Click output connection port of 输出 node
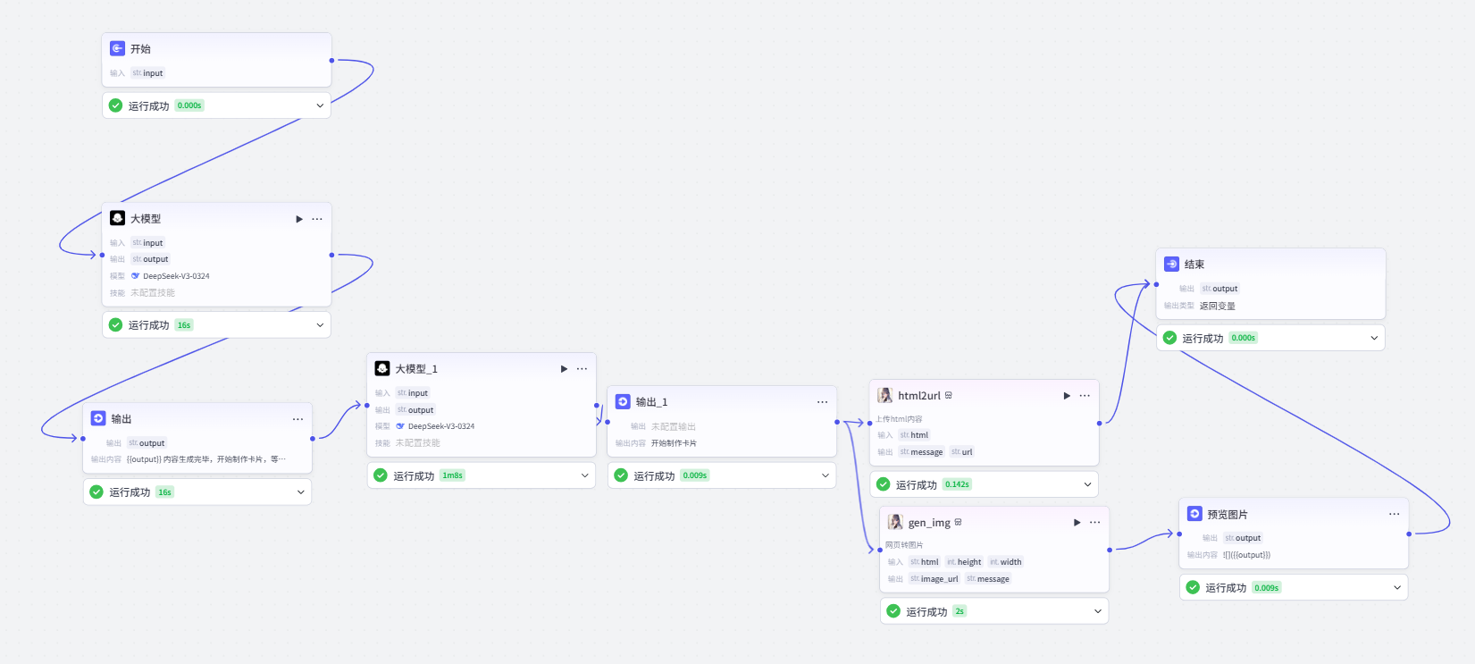Viewport: 1475px width, 664px height. point(312,439)
